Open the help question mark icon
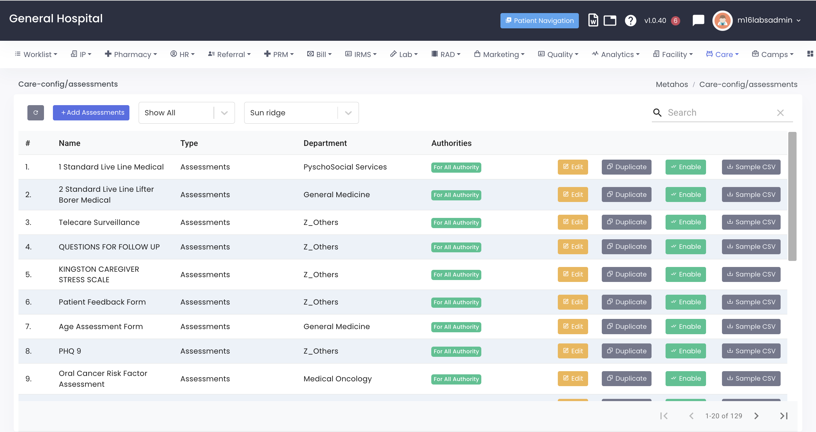Image resolution: width=816 pixels, height=432 pixels. pyautogui.click(x=630, y=20)
